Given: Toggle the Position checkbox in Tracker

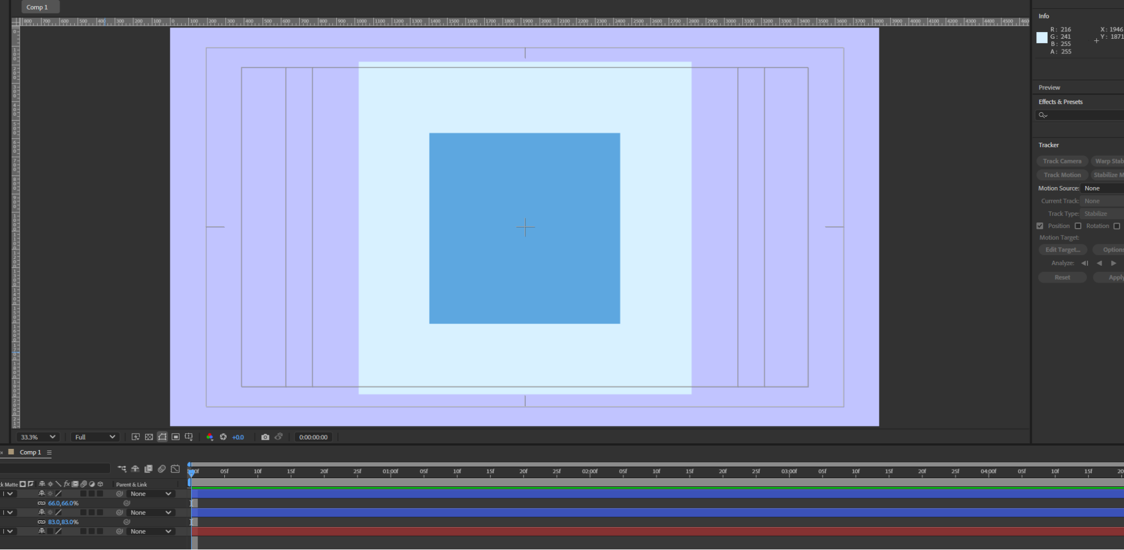Looking at the screenshot, I should 1040,226.
